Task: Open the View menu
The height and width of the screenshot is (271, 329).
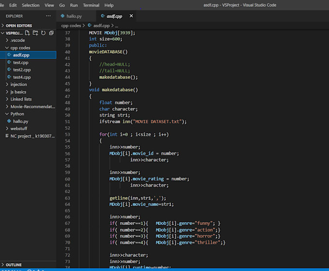Action: (49, 5)
